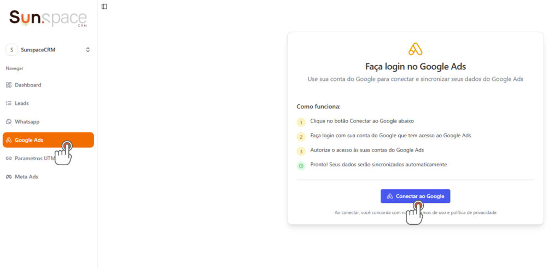Viewport: 560px width, 268px height.
Task: Click the S workspace avatar
Action: [x=11, y=50]
